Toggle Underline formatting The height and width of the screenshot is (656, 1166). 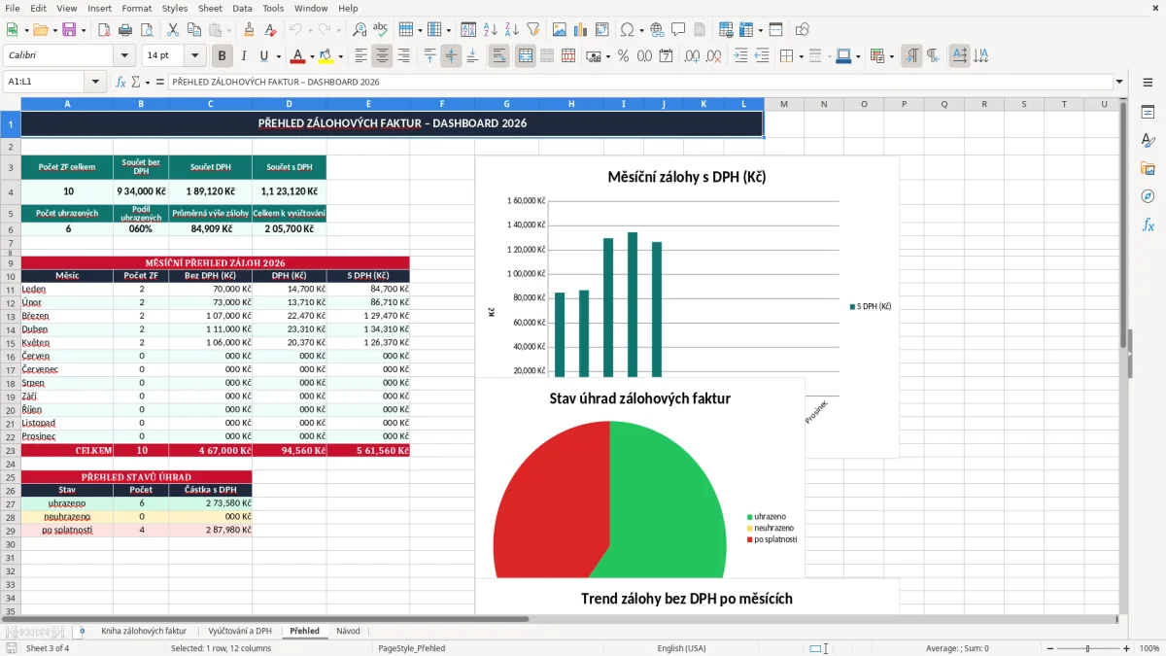(x=265, y=56)
